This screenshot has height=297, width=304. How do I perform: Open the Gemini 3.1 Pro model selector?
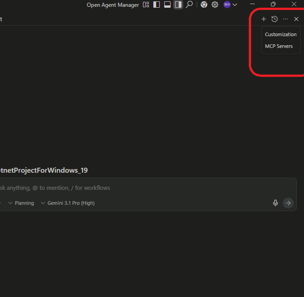point(68,203)
